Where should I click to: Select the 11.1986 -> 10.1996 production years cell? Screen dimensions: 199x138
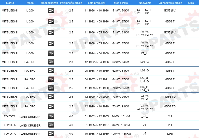point(97,10)
